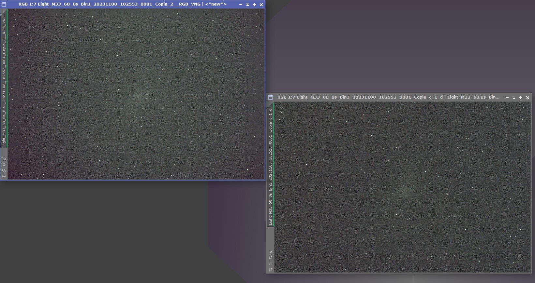The height and width of the screenshot is (283, 535).
Task: Click the circular target icon in the Copie_c_1_d window
Action: (x=270, y=269)
